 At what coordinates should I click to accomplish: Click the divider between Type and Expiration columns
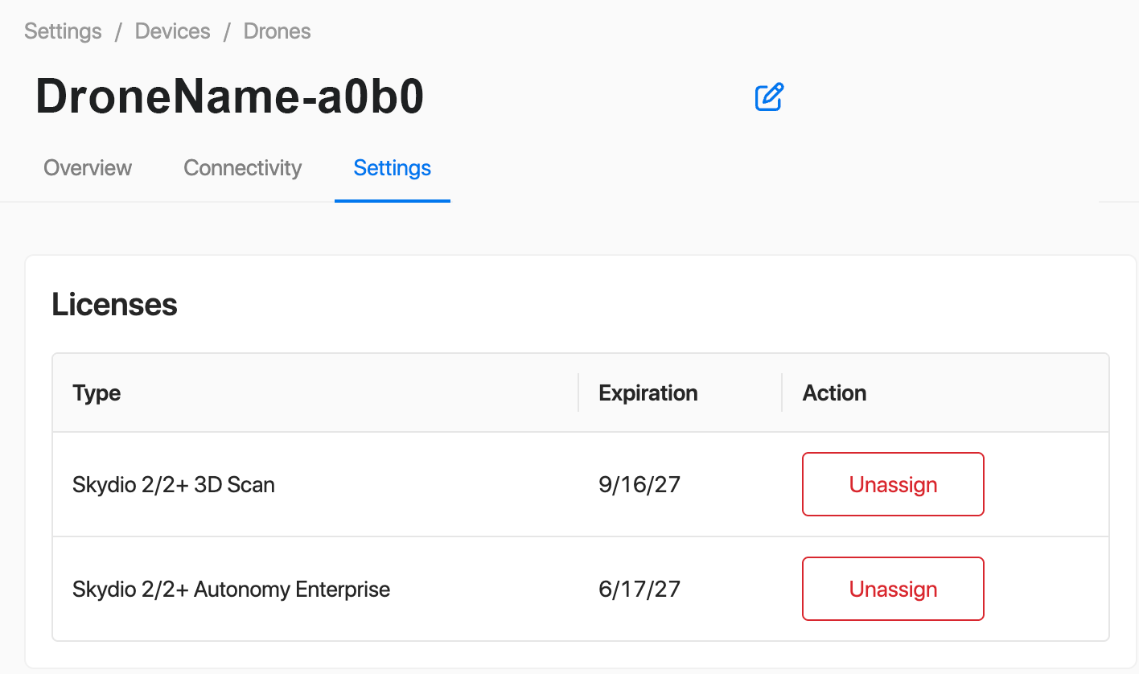pos(578,392)
